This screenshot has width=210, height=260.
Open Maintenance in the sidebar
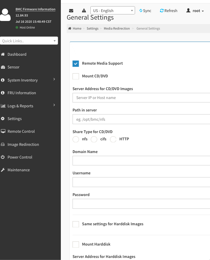(19, 170)
